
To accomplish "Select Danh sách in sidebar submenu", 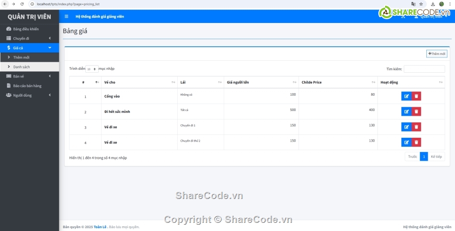I will point(22,67).
